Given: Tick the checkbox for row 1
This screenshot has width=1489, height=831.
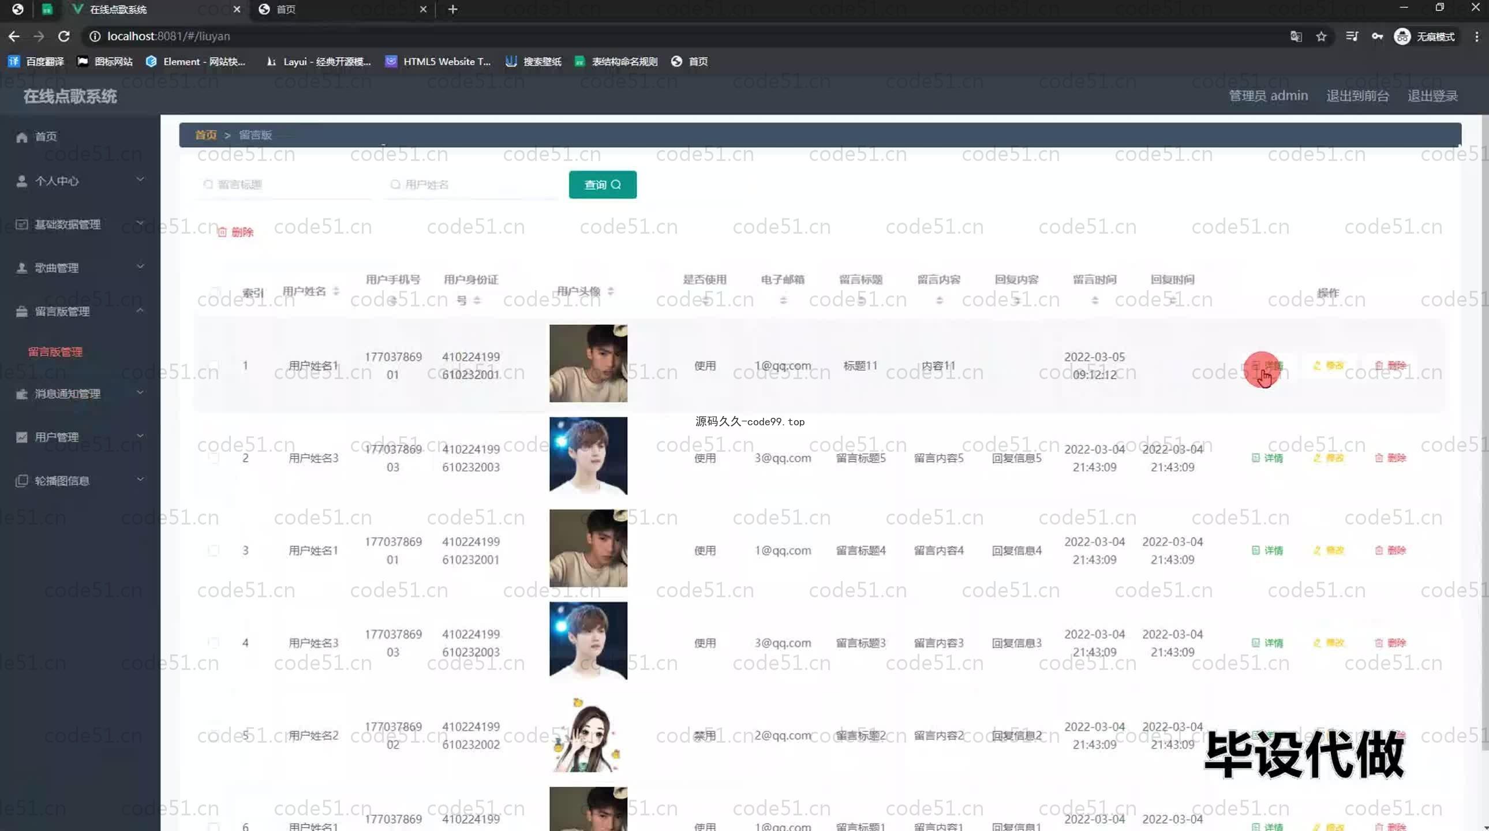Looking at the screenshot, I should click(x=214, y=366).
